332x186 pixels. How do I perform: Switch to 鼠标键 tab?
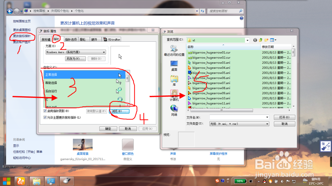point(46,39)
